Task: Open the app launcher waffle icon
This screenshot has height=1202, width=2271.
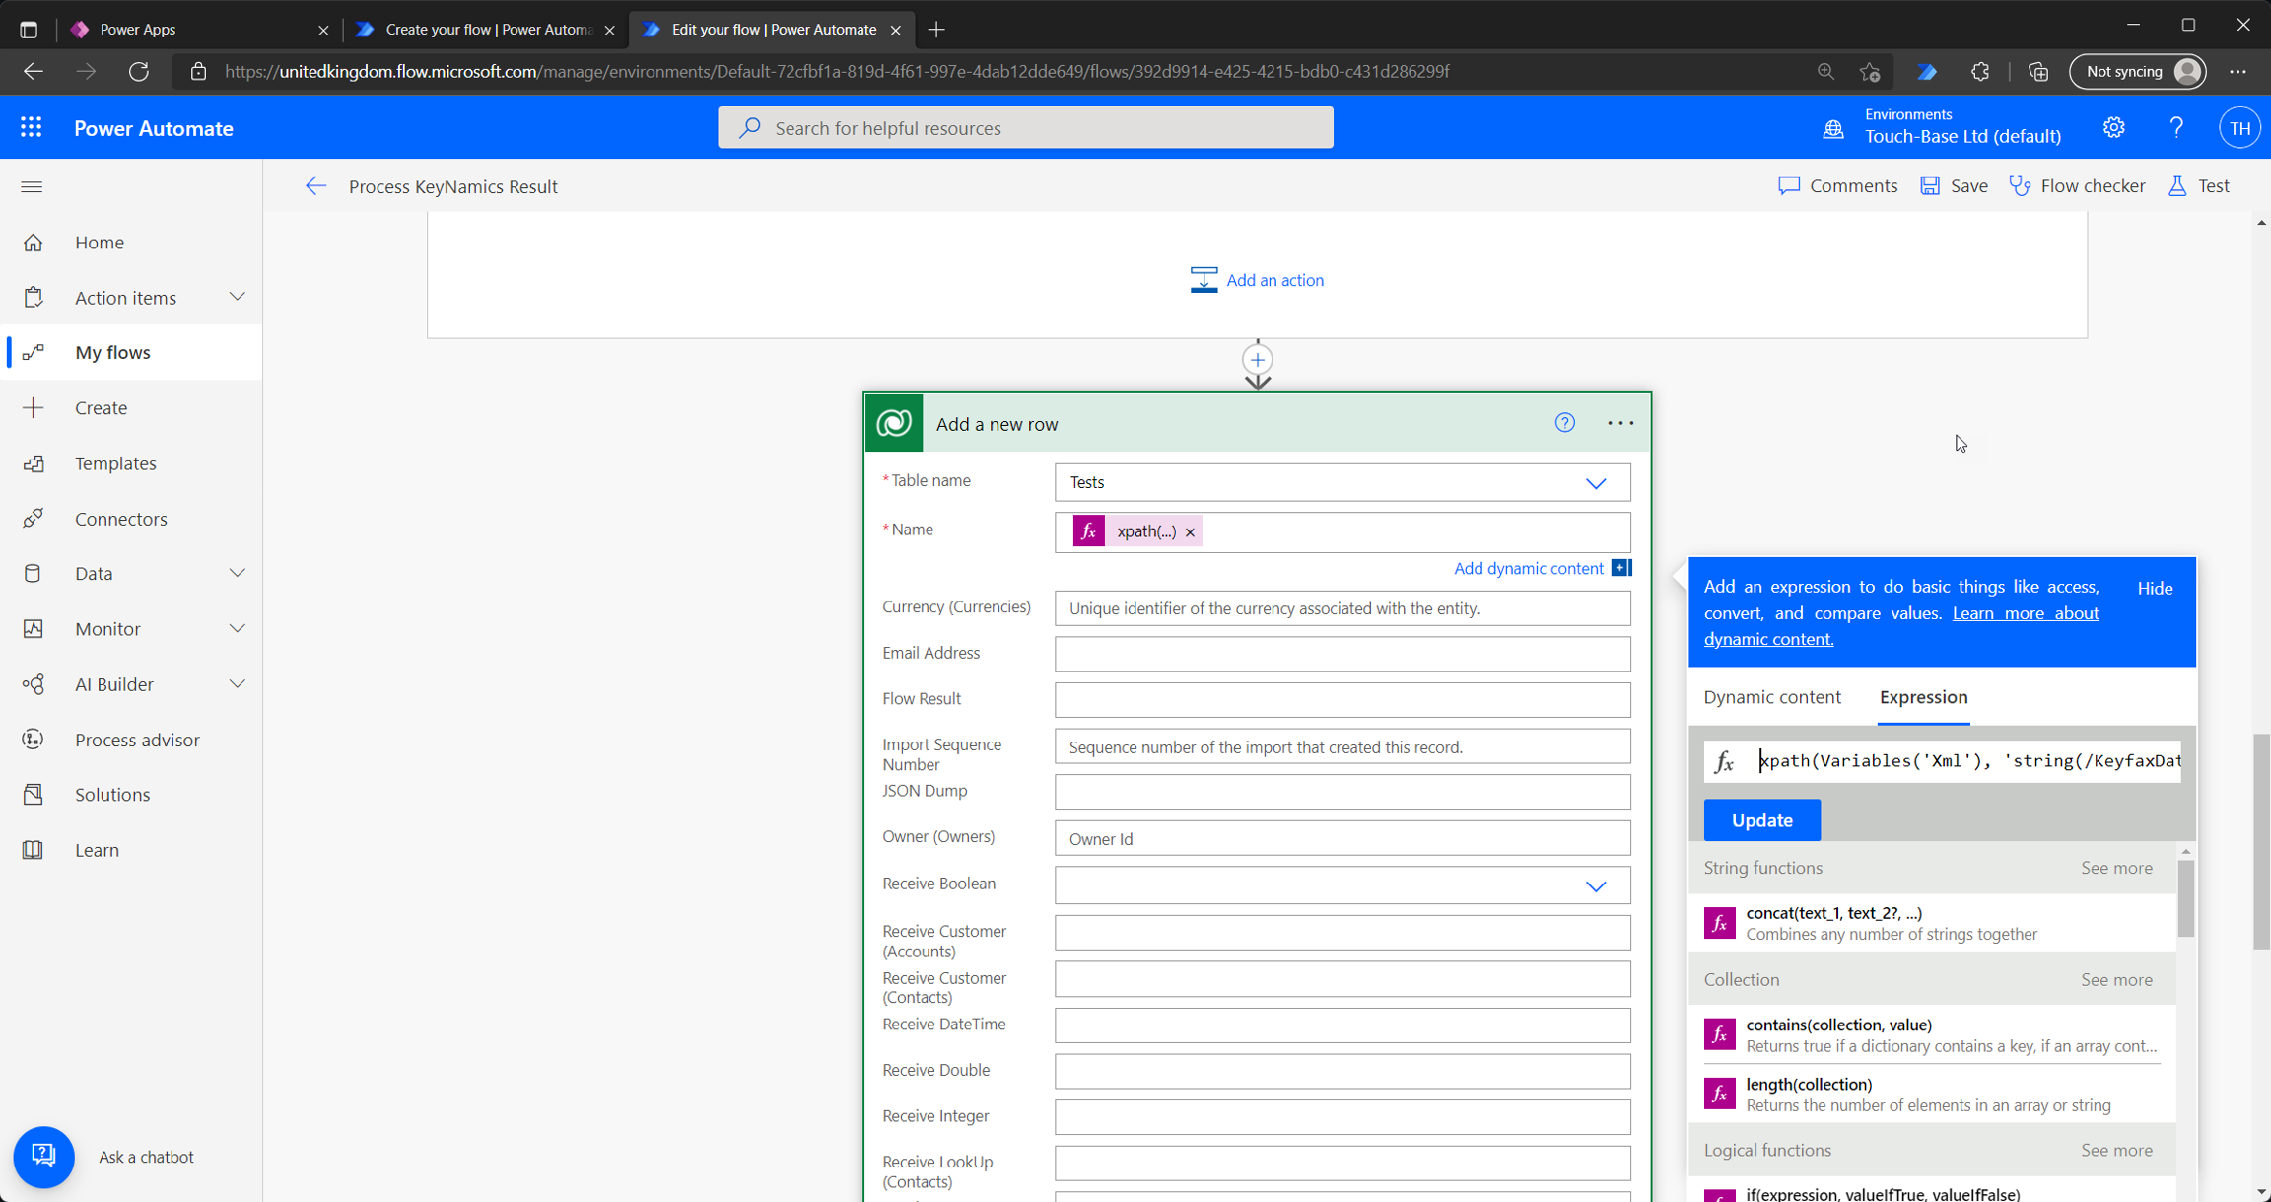Action: [31, 128]
